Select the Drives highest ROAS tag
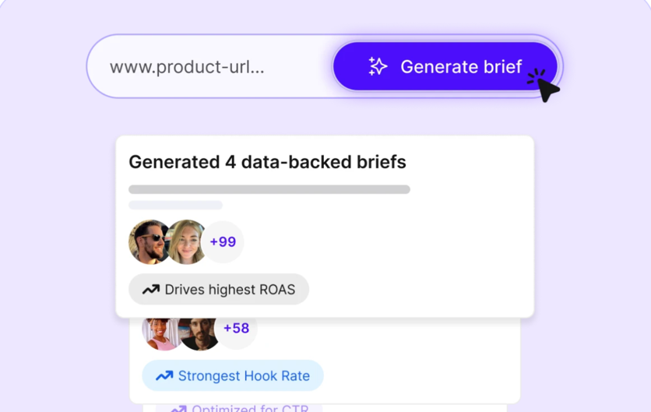The image size is (651, 412). pyautogui.click(x=219, y=290)
